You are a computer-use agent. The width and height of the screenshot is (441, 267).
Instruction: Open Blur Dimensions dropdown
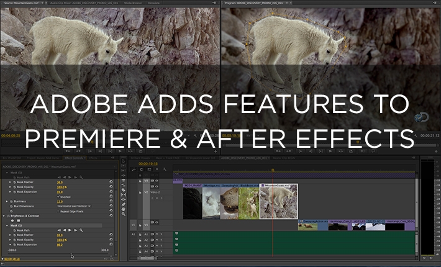[x=75, y=206]
